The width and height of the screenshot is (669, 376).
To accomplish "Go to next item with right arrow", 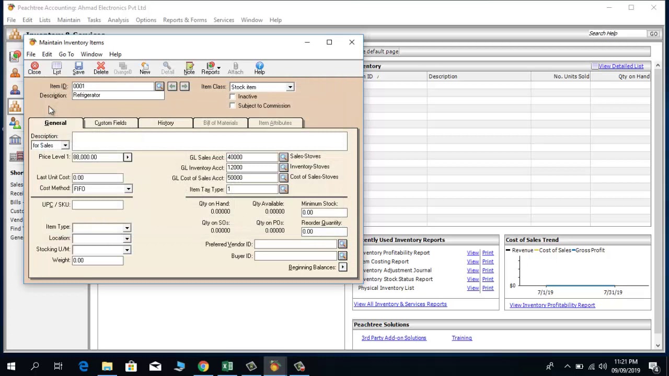I will click(184, 86).
